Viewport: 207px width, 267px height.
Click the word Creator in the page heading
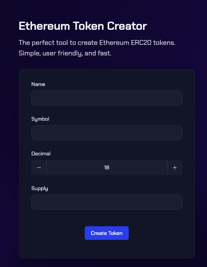click(127, 26)
